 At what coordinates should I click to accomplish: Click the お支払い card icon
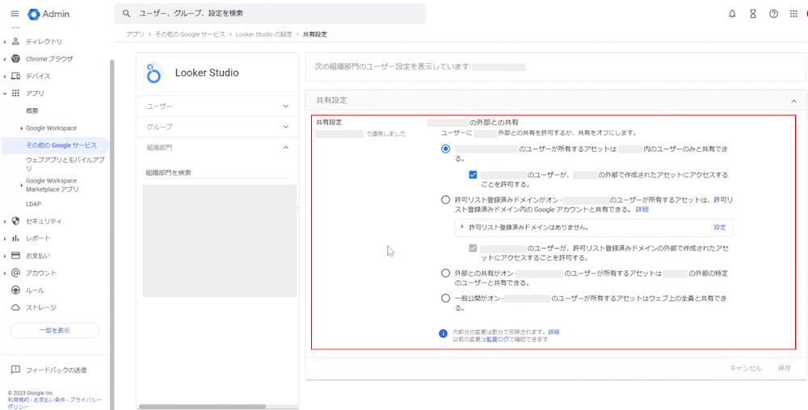(x=15, y=256)
